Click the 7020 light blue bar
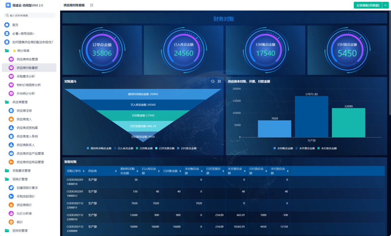Image resolution: width=391 pixels, height=236 pixels. (274, 129)
